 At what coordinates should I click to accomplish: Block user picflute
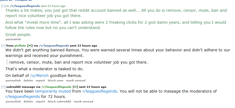pos(56,81)
